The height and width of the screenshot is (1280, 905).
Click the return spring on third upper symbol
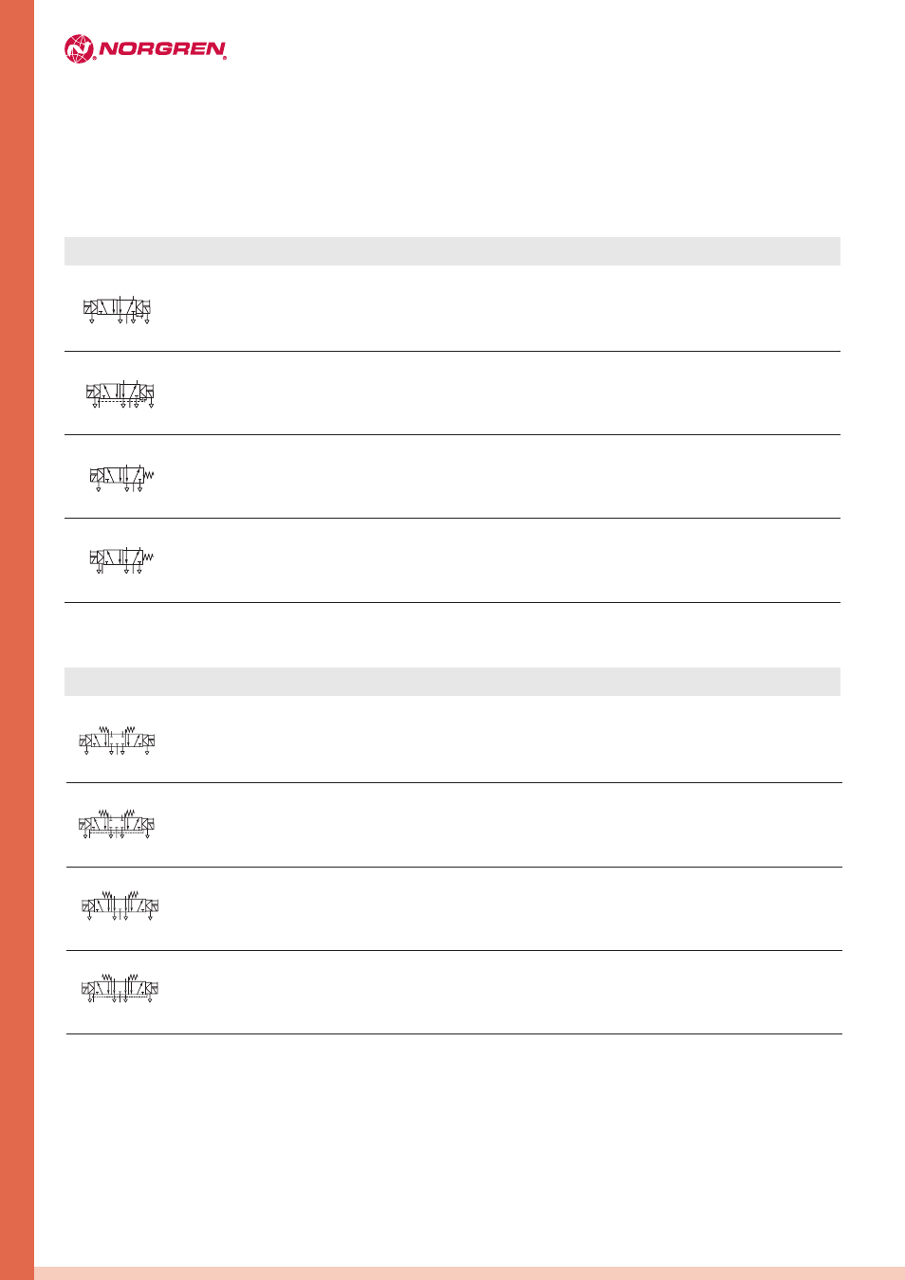[x=148, y=474]
